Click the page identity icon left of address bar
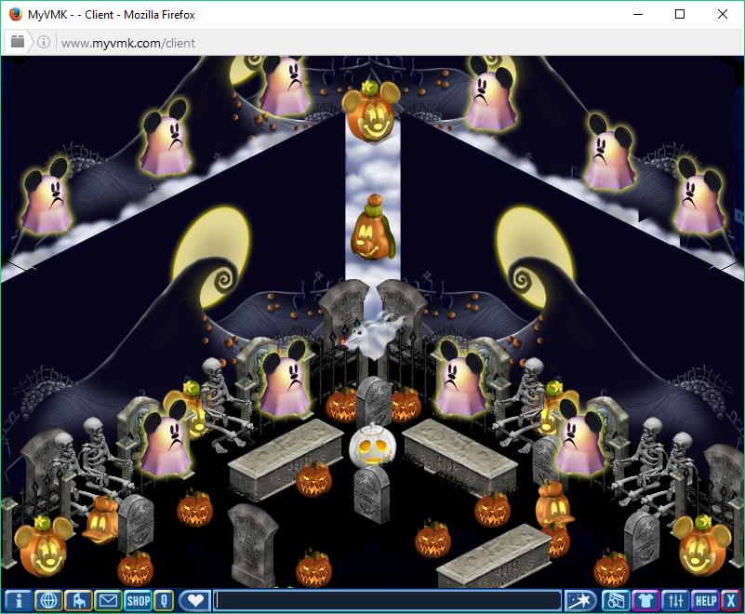The width and height of the screenshot is (745, 614). 18,43
